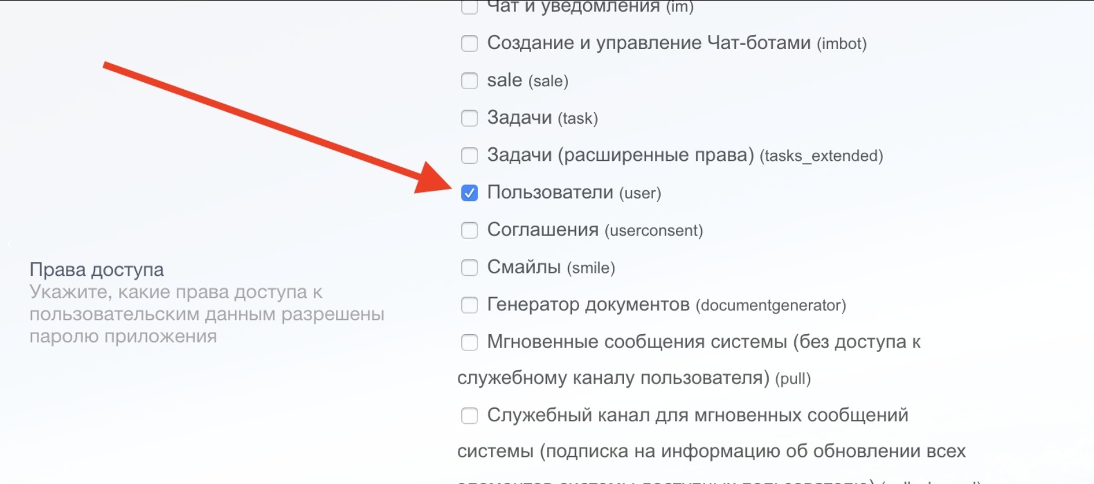
Task: Click the Права доступа section heading
Action: tap(97, 269)
